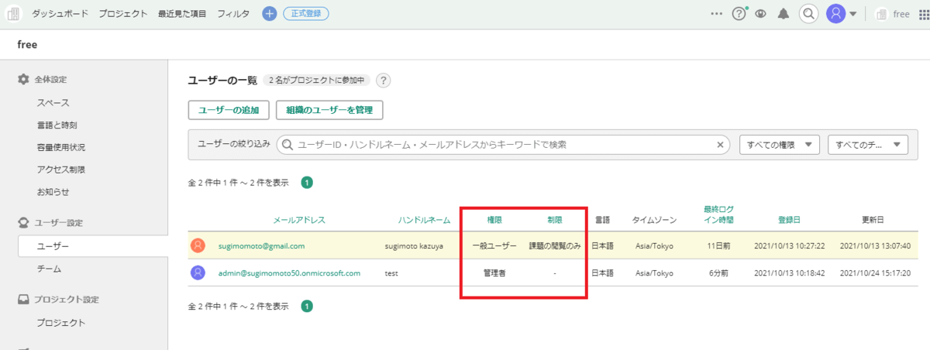
Task: Sort by 制限 column header
Action: tap(555, 220)
